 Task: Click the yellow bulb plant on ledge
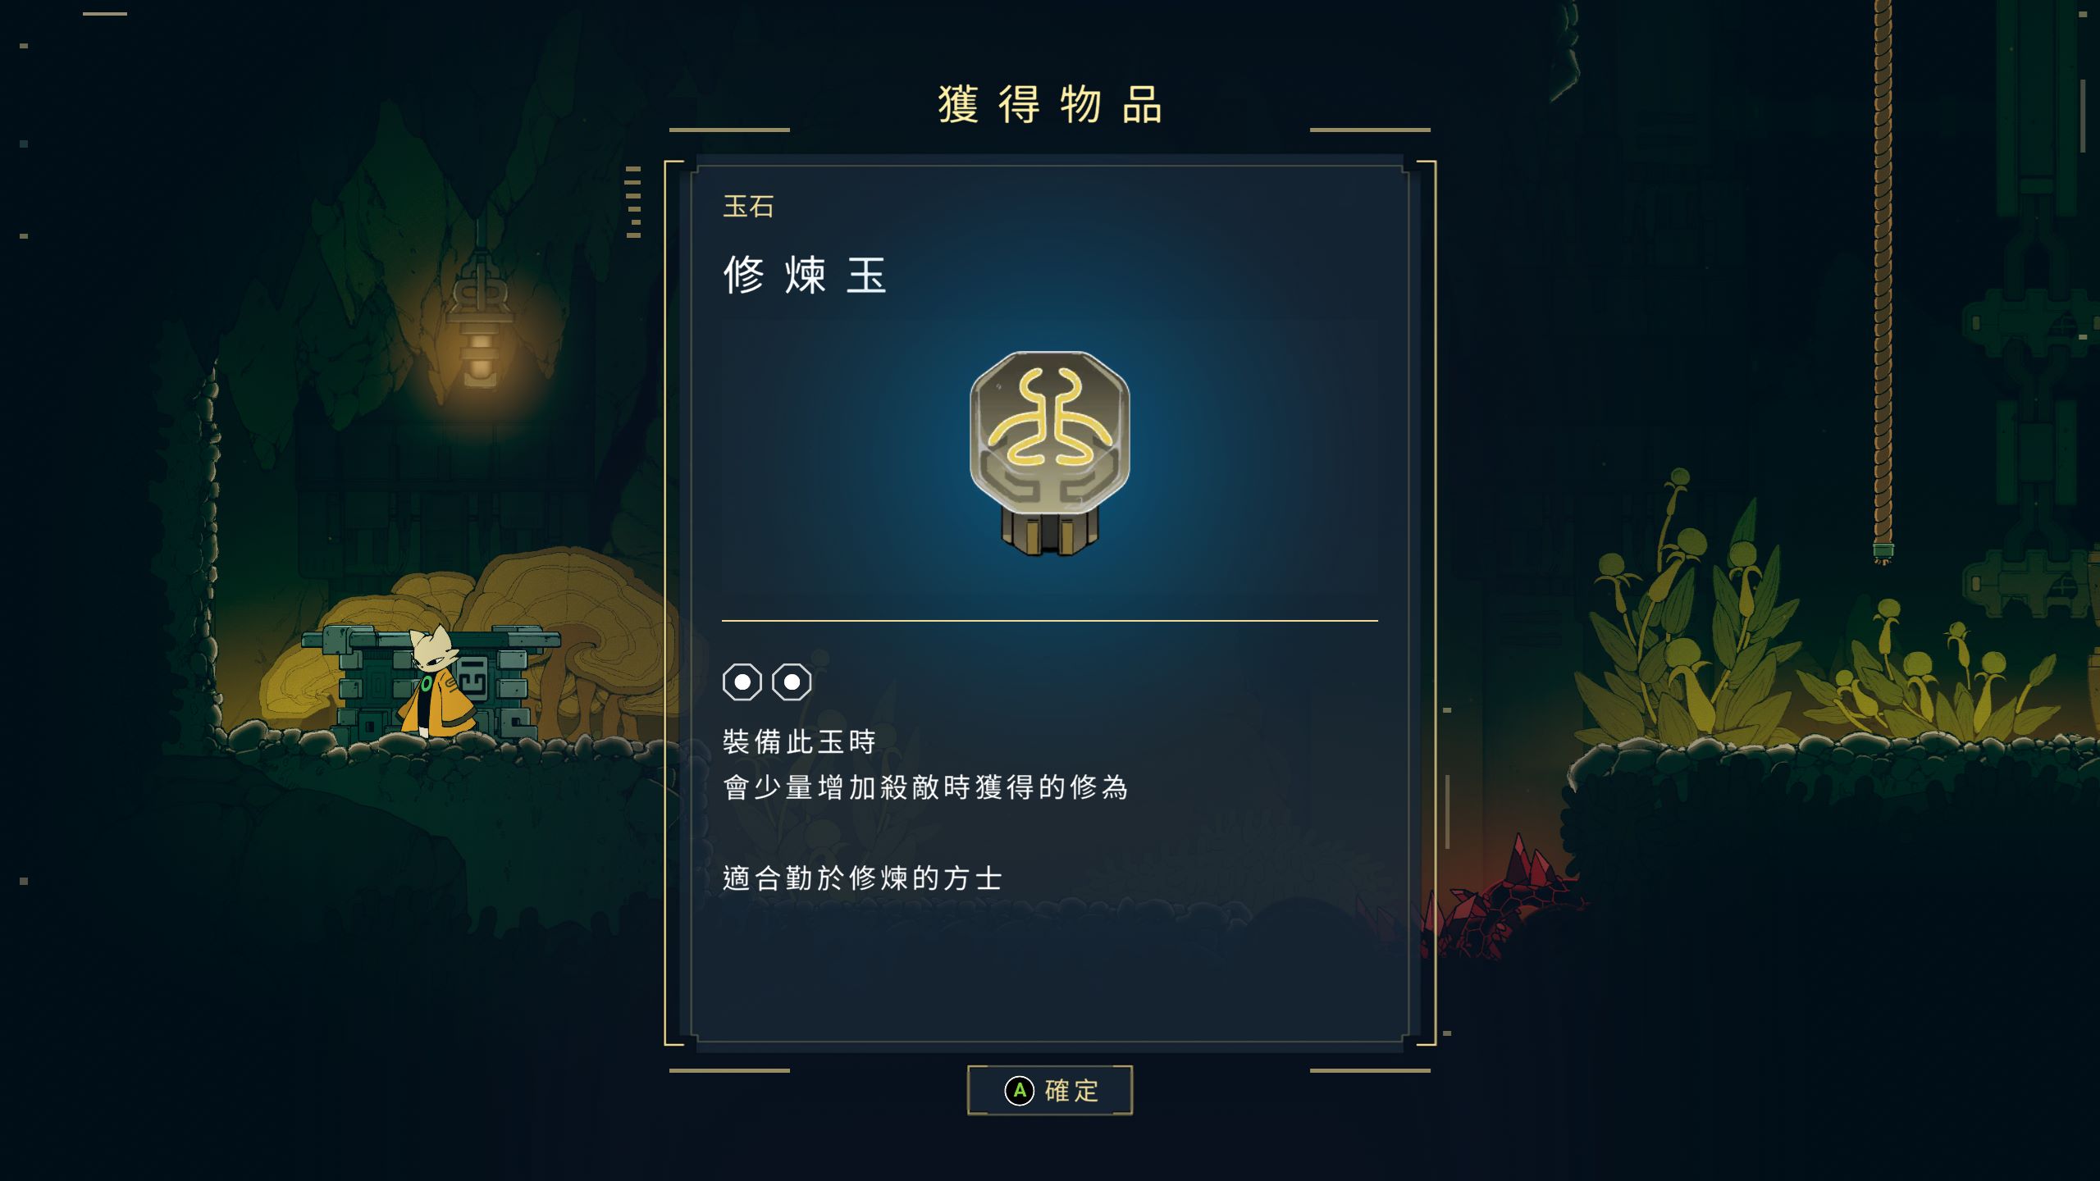pyautogui.click(x=1682, y=615)
